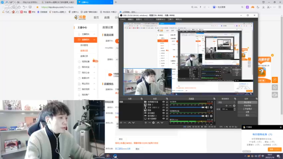The height and width of the screenshot is (159, 283).
Task: Open source properties gear in OBS Sources toolbar
Action: point(154,123)
